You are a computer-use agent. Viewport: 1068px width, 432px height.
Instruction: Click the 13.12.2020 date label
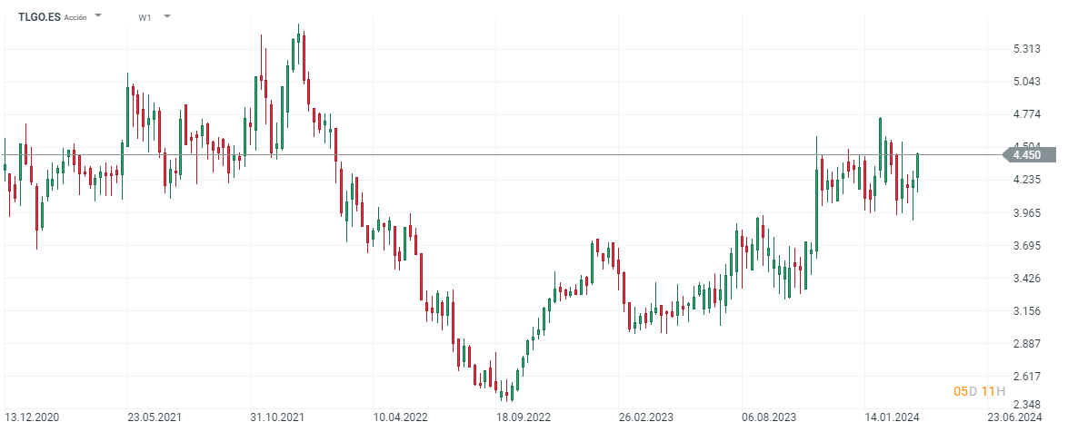36,417
